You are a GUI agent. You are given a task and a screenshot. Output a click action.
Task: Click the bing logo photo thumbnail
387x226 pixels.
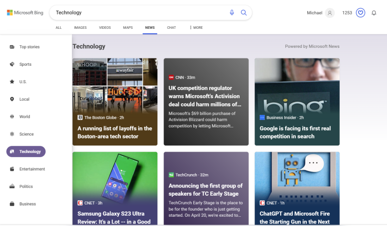click(x=297, y=85)
